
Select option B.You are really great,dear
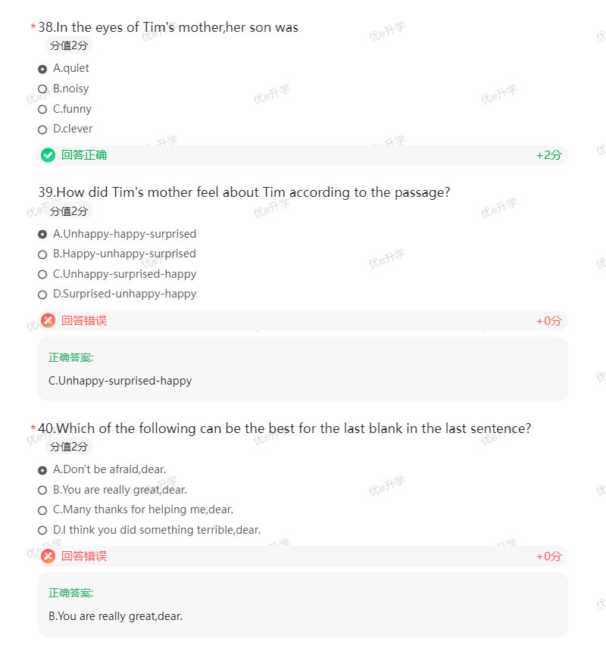42,490
